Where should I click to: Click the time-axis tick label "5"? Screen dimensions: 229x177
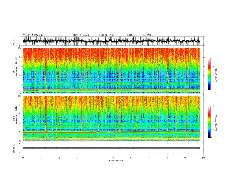tap(113, 158)
